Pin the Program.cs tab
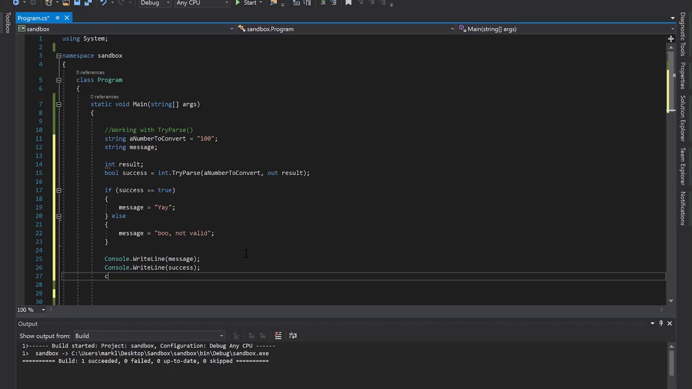The image size is (692, 389). point(57,18)
